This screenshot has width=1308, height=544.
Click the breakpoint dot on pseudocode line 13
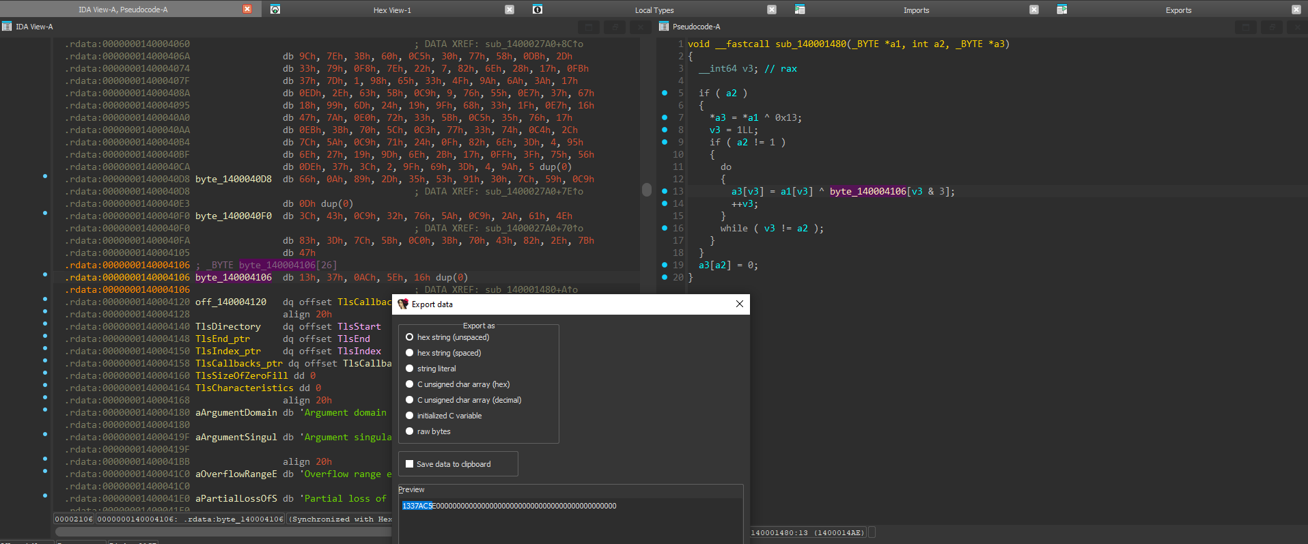pos(665,191)
